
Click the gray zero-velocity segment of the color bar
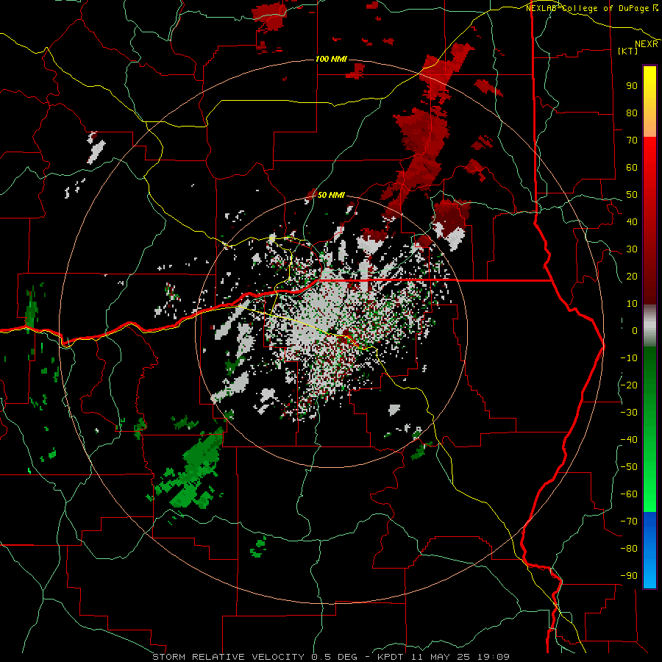pyautogui.click(x=649, y=325)
